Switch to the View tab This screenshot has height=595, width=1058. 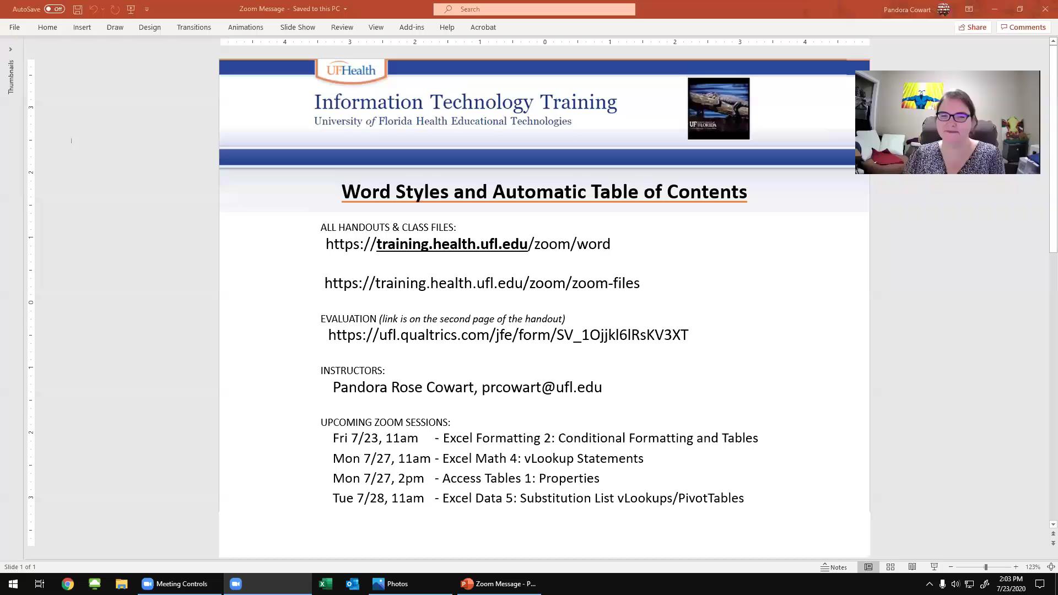coord(376,27)
